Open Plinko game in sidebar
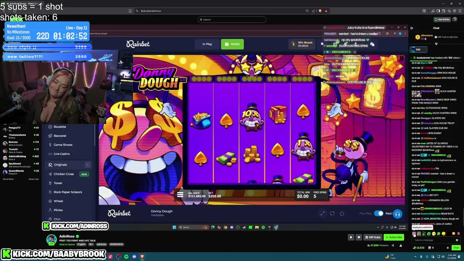 [58, 210]
